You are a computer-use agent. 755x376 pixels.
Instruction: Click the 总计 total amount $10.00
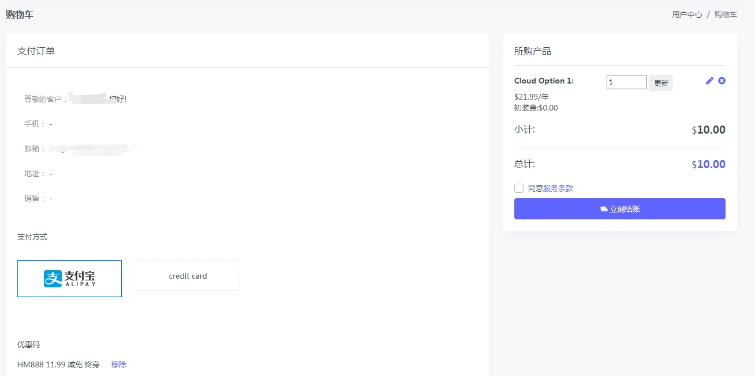709,165
